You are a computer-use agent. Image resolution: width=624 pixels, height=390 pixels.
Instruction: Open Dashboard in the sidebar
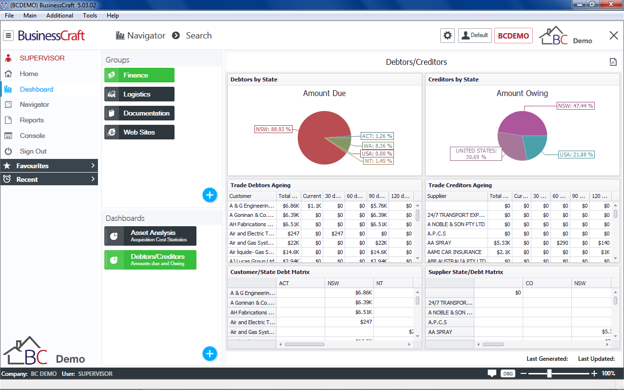(x=37, y=89)
